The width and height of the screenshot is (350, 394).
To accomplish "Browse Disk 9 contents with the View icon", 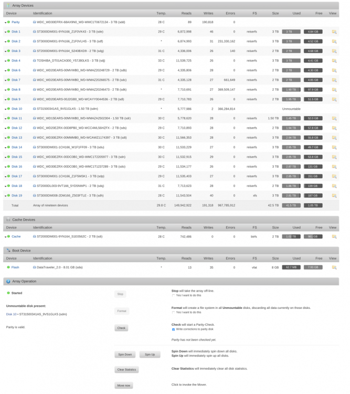I will pyautogui.click(x=334, y=99).
